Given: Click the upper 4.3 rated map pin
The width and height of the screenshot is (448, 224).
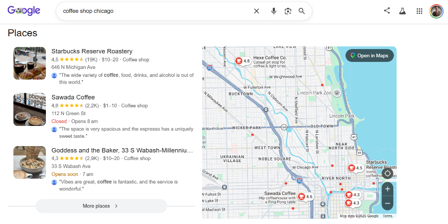Looking at the screenshot, I should (x=353, y=195).
